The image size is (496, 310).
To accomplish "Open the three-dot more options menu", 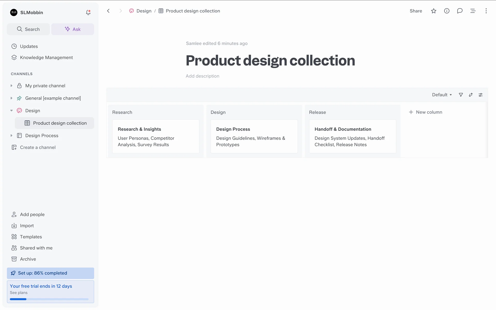I will tap(486, 11).
